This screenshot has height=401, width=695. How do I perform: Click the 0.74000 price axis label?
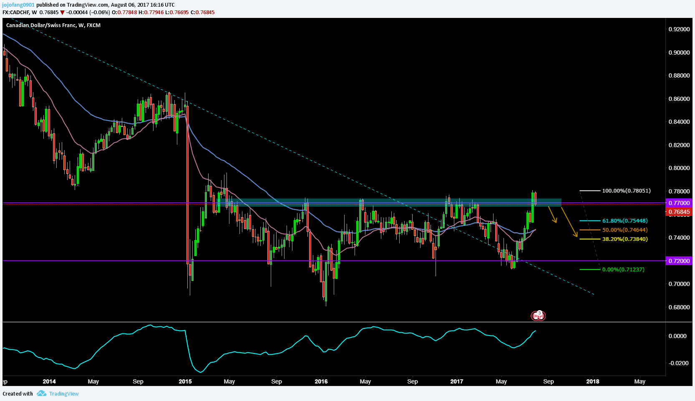click(x=679, y=238)
